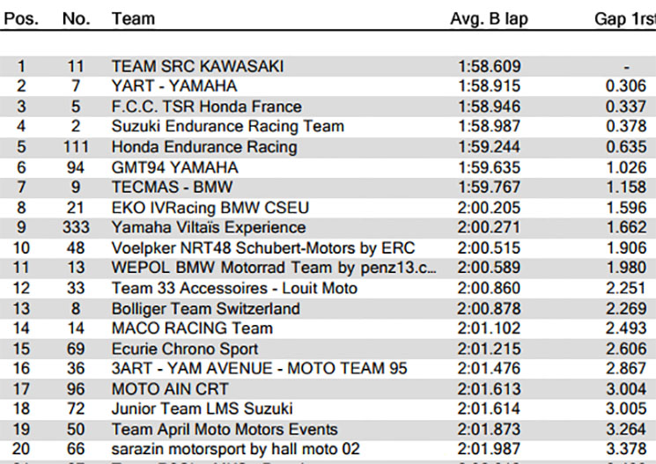Select Voelpker NRT48 Schubert-Motors by ERC
Viewport: 656px width, 464px height.
click(262, 247)
